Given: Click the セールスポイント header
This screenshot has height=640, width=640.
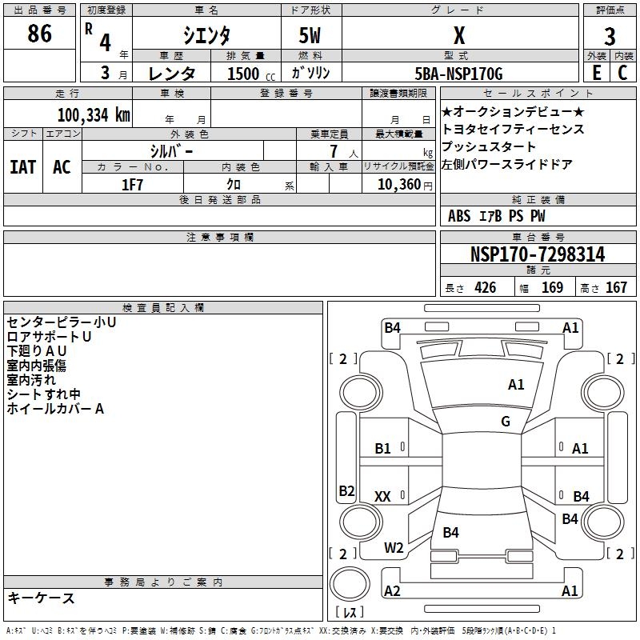Looking at the screenshot, I should (538, 93).
